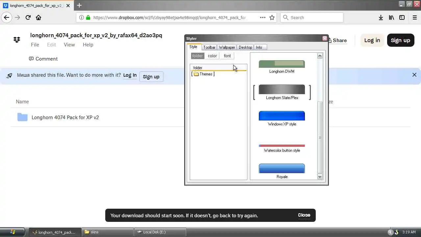421x237 pixels.
Task: Open the downloads arrow icon
Action: click(x=381, y=17)
